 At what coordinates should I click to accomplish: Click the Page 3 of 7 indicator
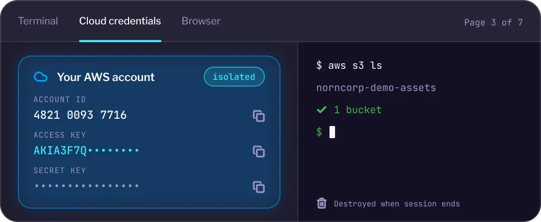click(493, 23)
